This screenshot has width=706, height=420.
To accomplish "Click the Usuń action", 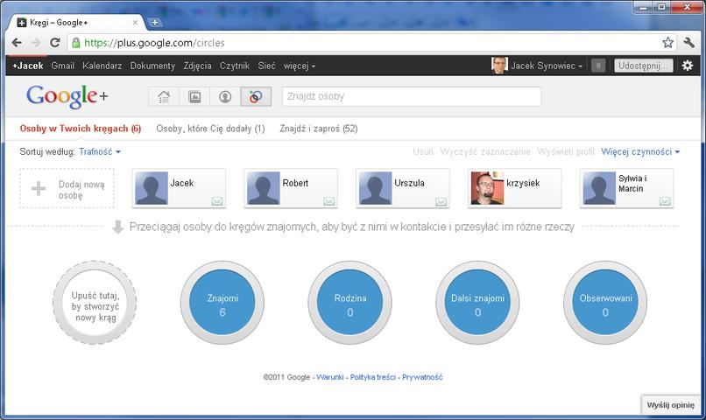I will pyautogui.click(x=423, y=151).
